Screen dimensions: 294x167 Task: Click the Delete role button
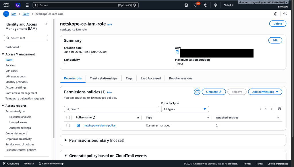coord(278,24)
